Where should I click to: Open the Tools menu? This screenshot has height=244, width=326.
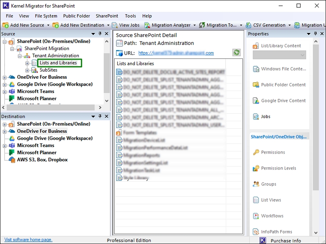130,16
